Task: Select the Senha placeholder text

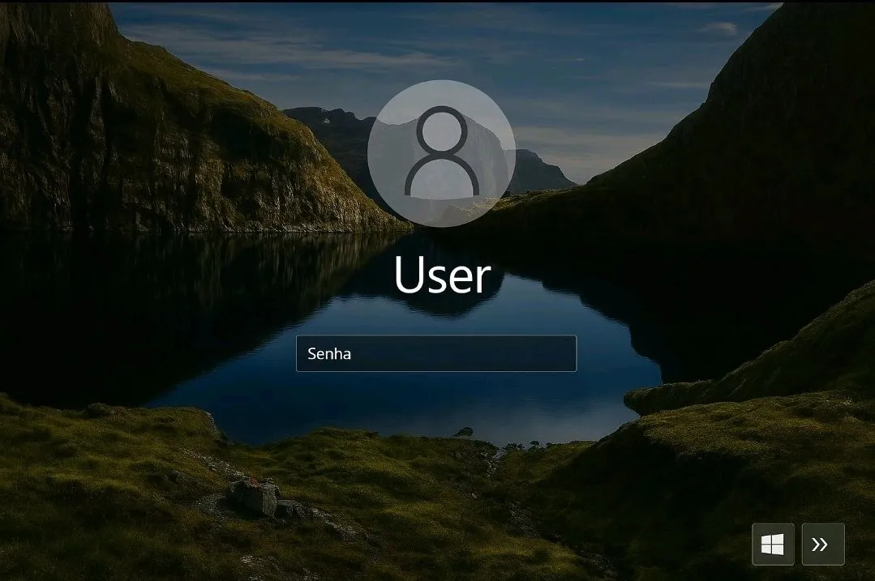Action: click(x=329, y=353)
